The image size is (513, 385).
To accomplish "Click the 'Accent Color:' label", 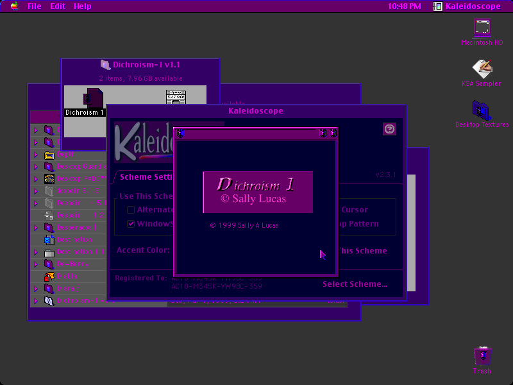I will pos(143,250).
